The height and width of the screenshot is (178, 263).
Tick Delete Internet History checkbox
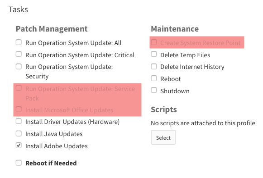pos(154,66)
